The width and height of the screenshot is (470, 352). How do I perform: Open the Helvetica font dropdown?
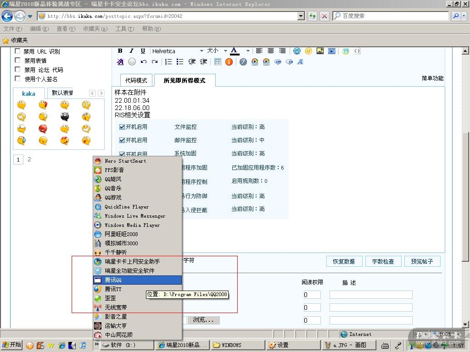point(201,51)
